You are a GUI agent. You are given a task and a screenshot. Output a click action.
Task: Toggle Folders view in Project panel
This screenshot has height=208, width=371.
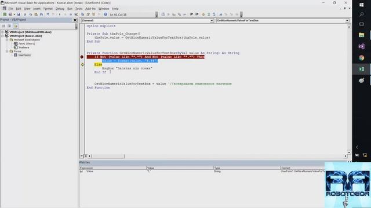pyautogui.click(x=16, y=26)
